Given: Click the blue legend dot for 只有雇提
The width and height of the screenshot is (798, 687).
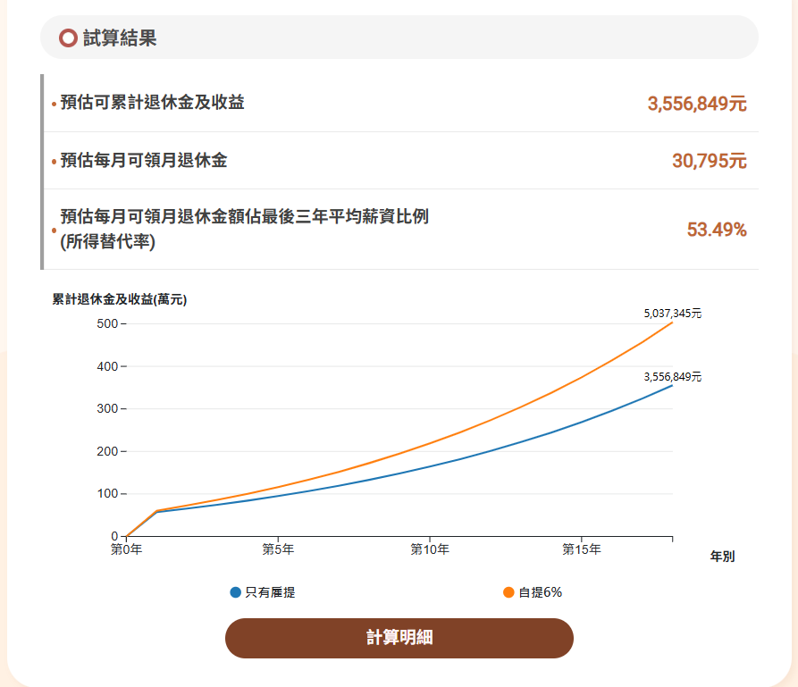Looking at the screenshot, I should point(236,592).
